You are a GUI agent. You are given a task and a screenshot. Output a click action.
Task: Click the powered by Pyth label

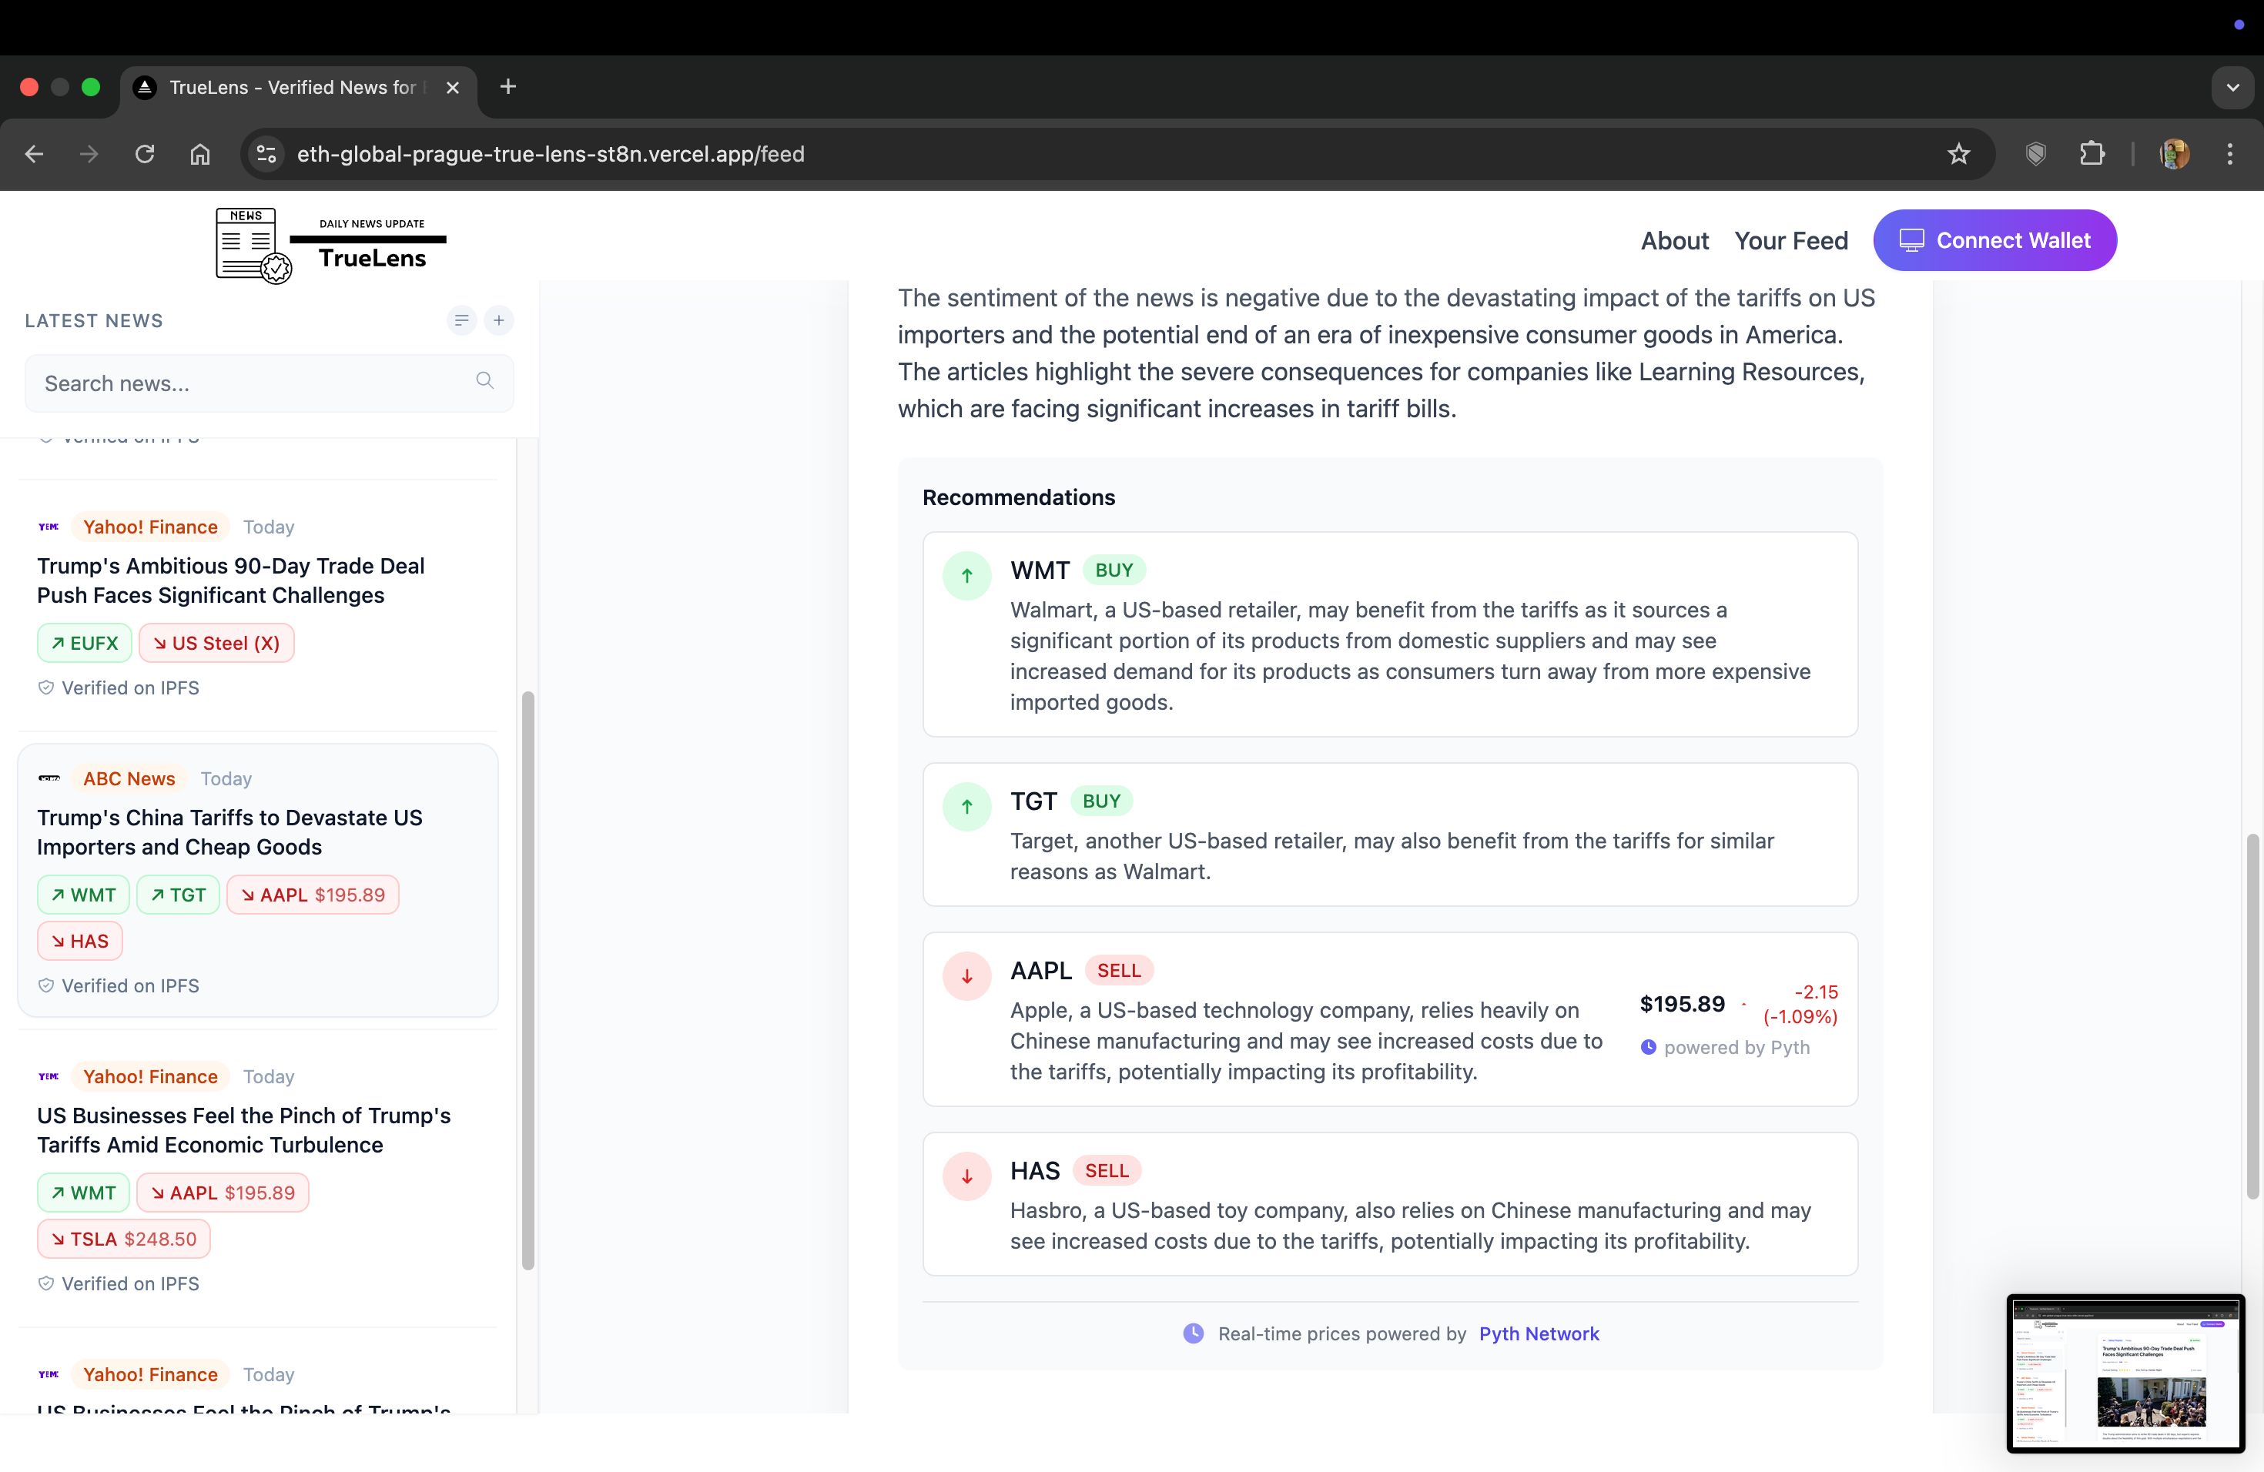pyautogui.click(x=1726, y=1048)
